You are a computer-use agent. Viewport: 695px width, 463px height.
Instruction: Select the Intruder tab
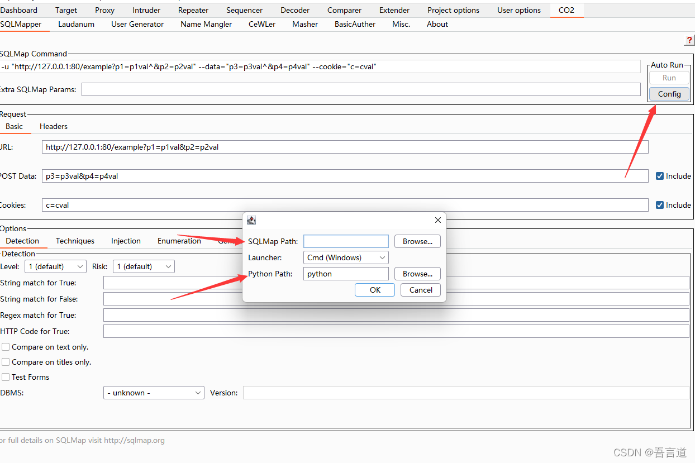(146, 10)
